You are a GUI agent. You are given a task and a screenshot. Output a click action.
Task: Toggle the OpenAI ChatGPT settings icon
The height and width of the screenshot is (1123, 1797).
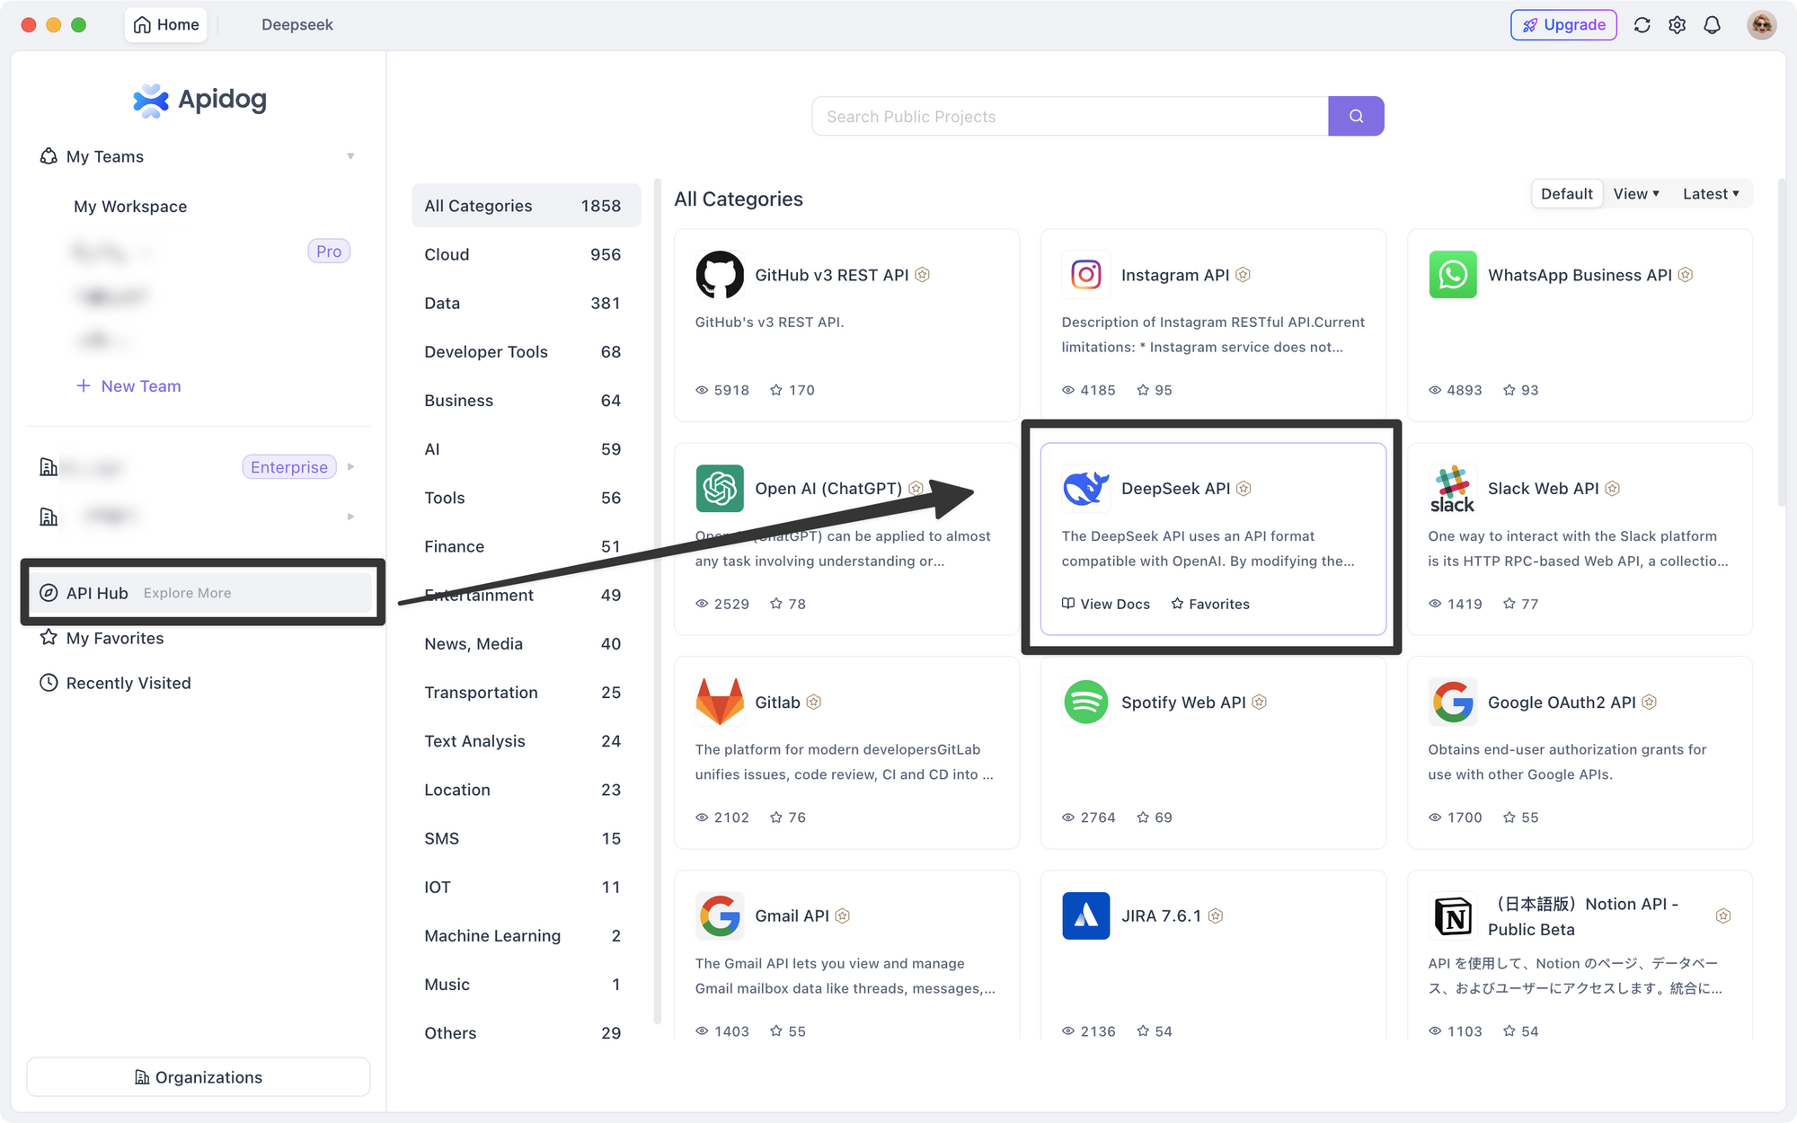click(x=916, y=488)
